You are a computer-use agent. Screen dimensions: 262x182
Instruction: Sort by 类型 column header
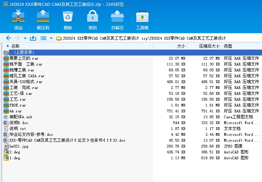click(228, 46)
